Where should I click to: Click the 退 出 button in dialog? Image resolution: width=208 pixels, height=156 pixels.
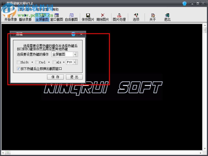point(74,77)
